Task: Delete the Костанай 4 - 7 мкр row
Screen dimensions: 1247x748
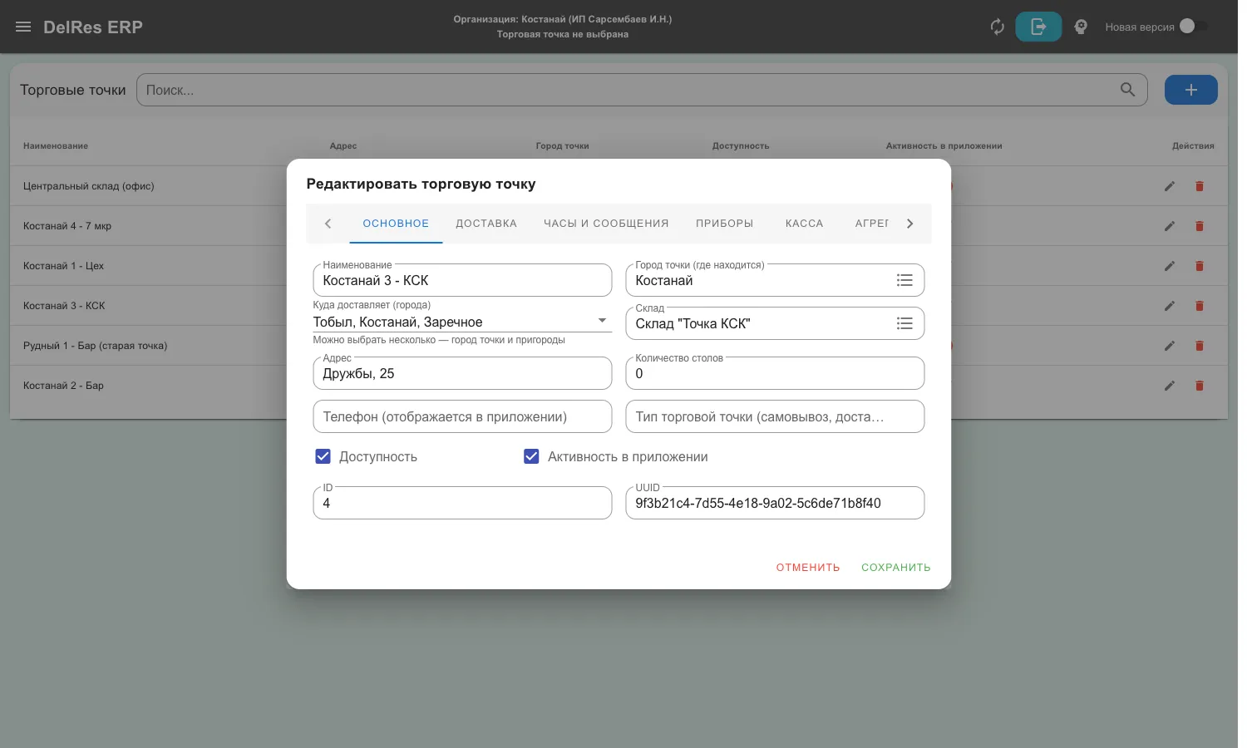Action: [1200, 226]
